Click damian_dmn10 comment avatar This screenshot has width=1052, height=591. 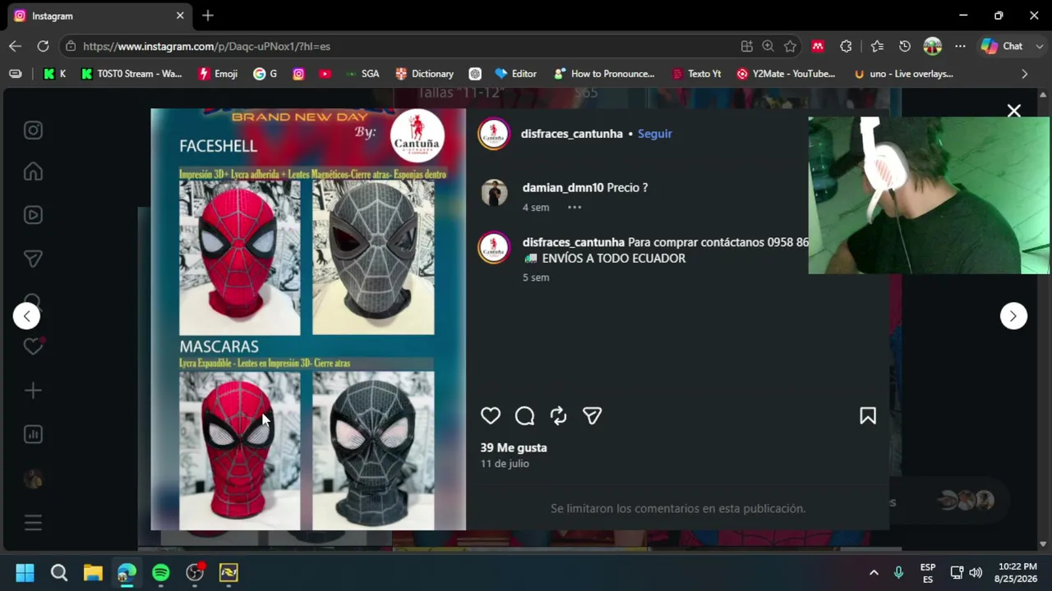494,193
